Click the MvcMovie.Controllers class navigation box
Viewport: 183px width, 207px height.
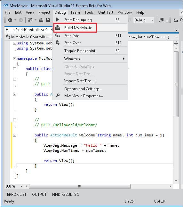point(29,37)
